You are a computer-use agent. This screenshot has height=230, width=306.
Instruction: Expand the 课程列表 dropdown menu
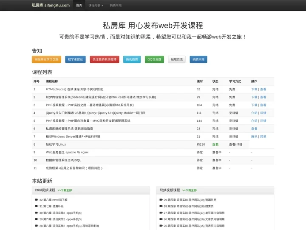point(96,5)
